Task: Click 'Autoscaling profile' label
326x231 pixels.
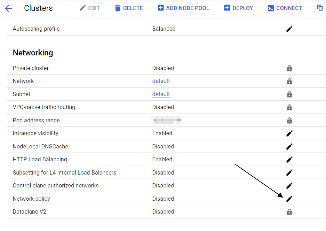Action: [x=36, y=29]
